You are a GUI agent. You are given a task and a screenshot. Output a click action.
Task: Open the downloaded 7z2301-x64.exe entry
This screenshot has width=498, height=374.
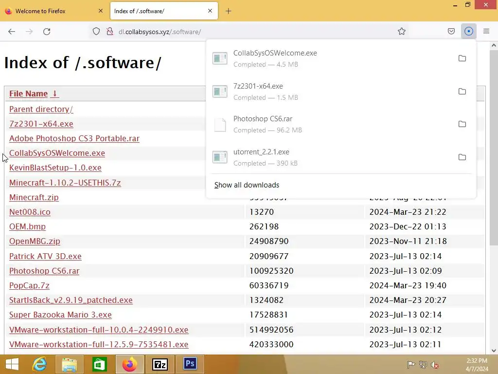pyautogui.click(x=331, y=92)
